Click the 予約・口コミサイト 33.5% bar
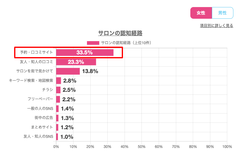The image size is (242, 151). 85,52
